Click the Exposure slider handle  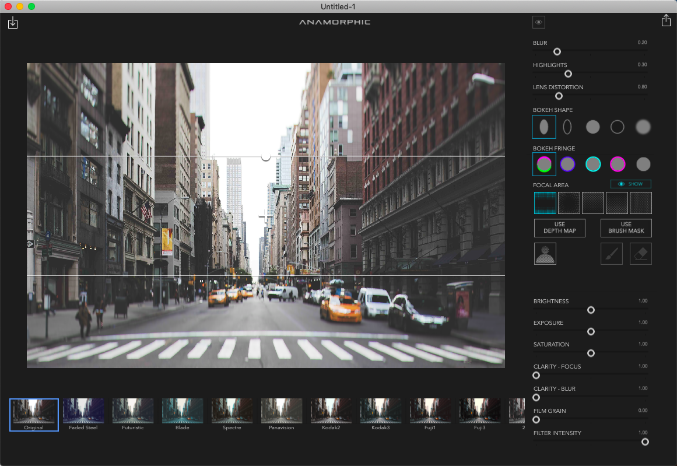coord(591,332)
